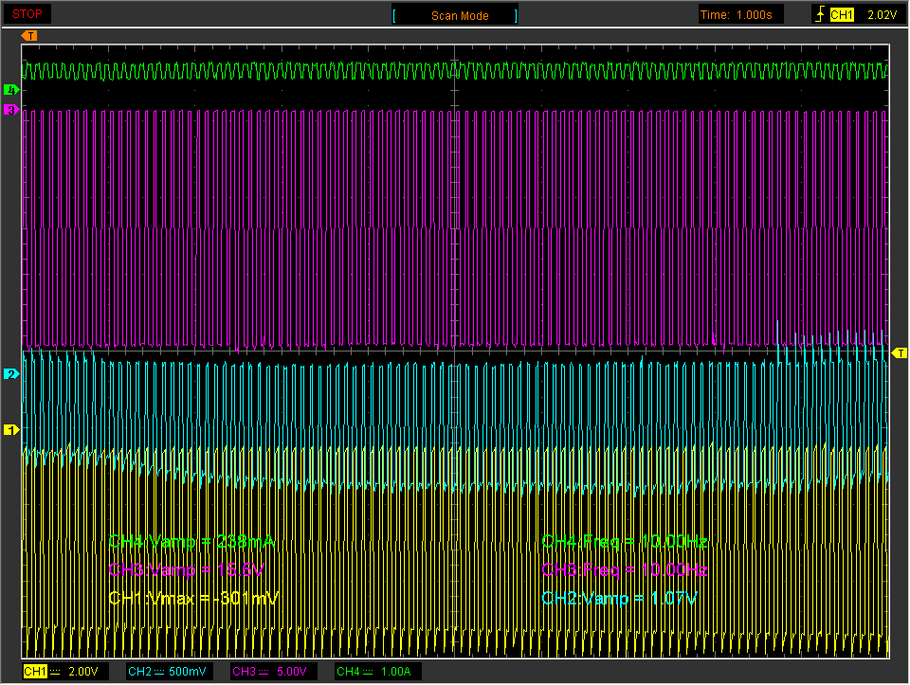Click the STOP acquisition status indicator
910x685 pixels.
[27, 14]
